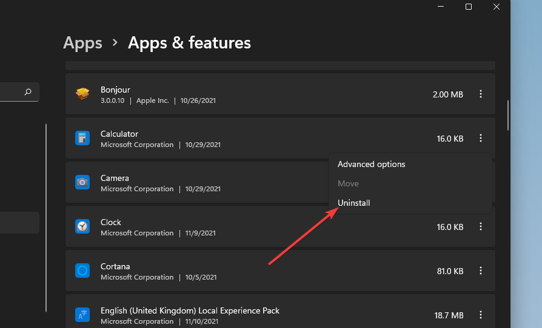Open more options for English Local Experience Pack
Viewport: 542px width, 328px height.
(x=481, y=315)
